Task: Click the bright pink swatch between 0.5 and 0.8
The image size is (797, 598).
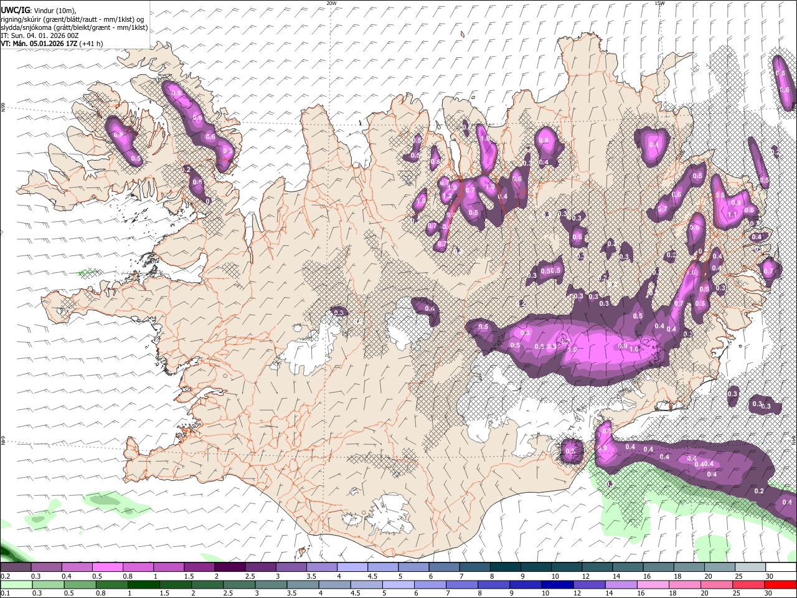Action: click(107, 567)
